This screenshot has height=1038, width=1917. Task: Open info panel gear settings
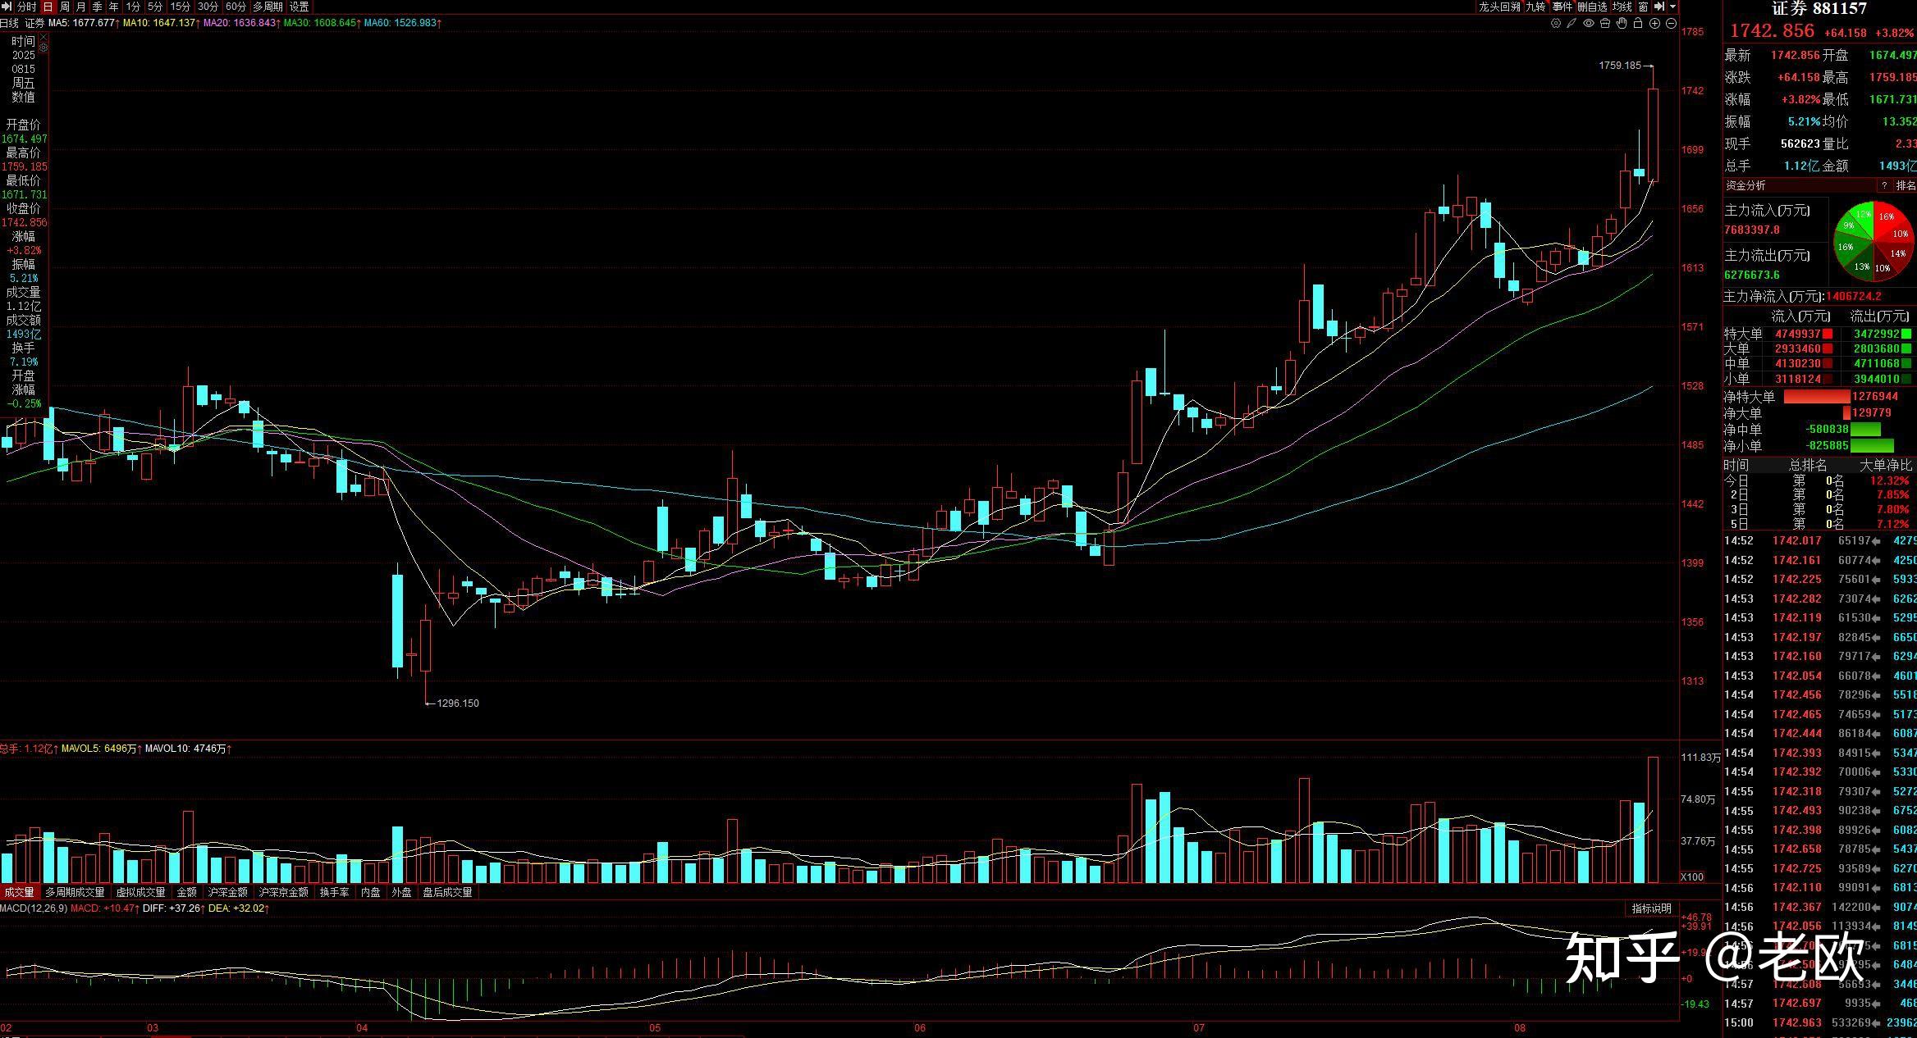(x=43, y=48)
